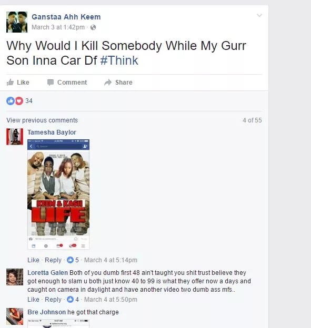Open Loretta Galen's profile link
This screenshot has height=328, width=311.
click(x=47, y=273)
